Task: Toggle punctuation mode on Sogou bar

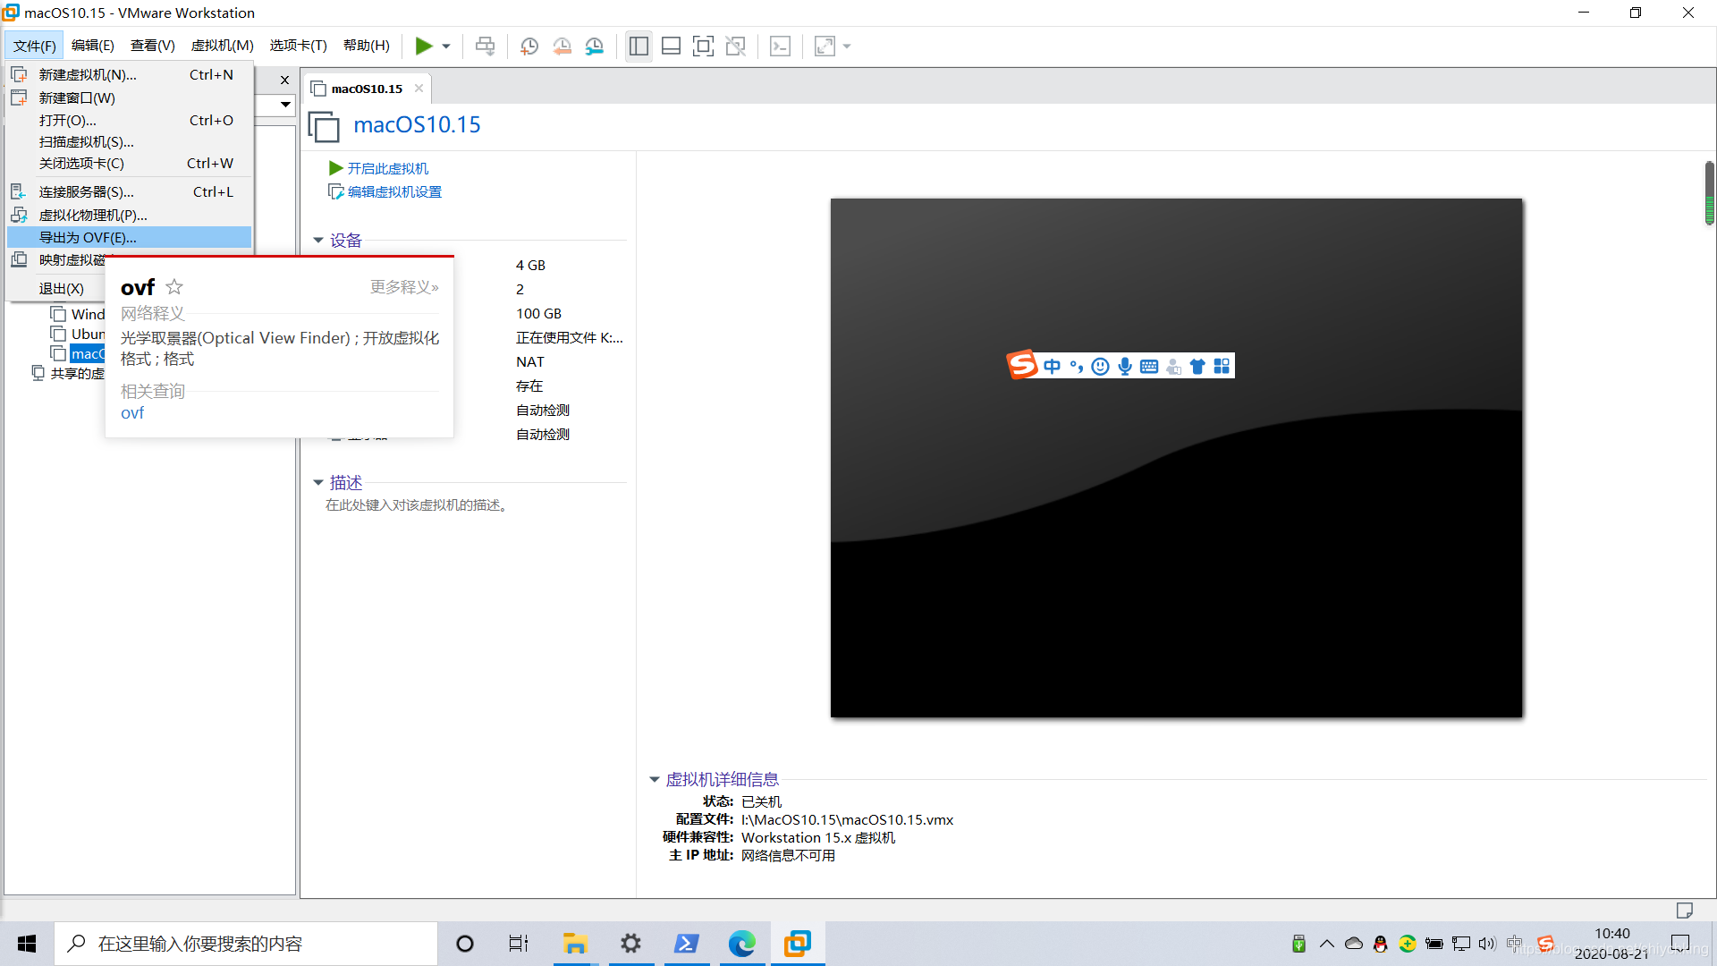Action: pyautogui.click(x=1077, y=367)
